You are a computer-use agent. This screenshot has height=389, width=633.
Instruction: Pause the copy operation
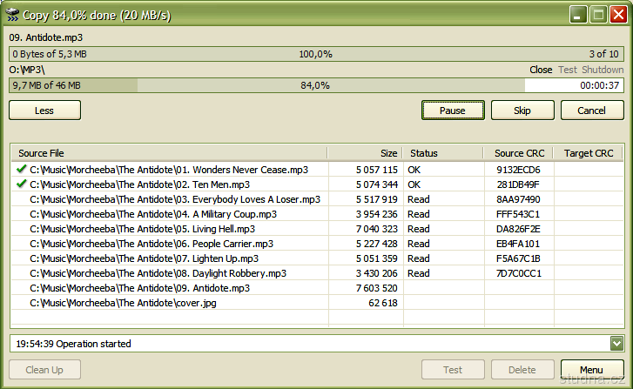(x=453, y=111)
